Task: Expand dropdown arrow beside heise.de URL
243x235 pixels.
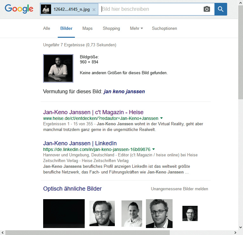Action: pyautogui.click(x=161, y=118)
